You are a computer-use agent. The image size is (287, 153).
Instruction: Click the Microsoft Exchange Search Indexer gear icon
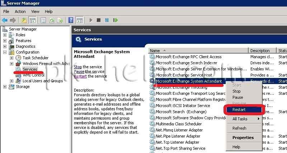152,62
